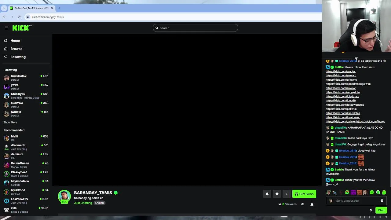Viewport: 391px width, 220px height.
Task: Open the emoji picker in chat box
Action: click(x=382, y=201)
